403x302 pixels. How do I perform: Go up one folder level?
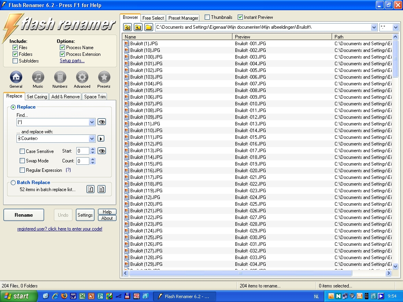[138, 27]
